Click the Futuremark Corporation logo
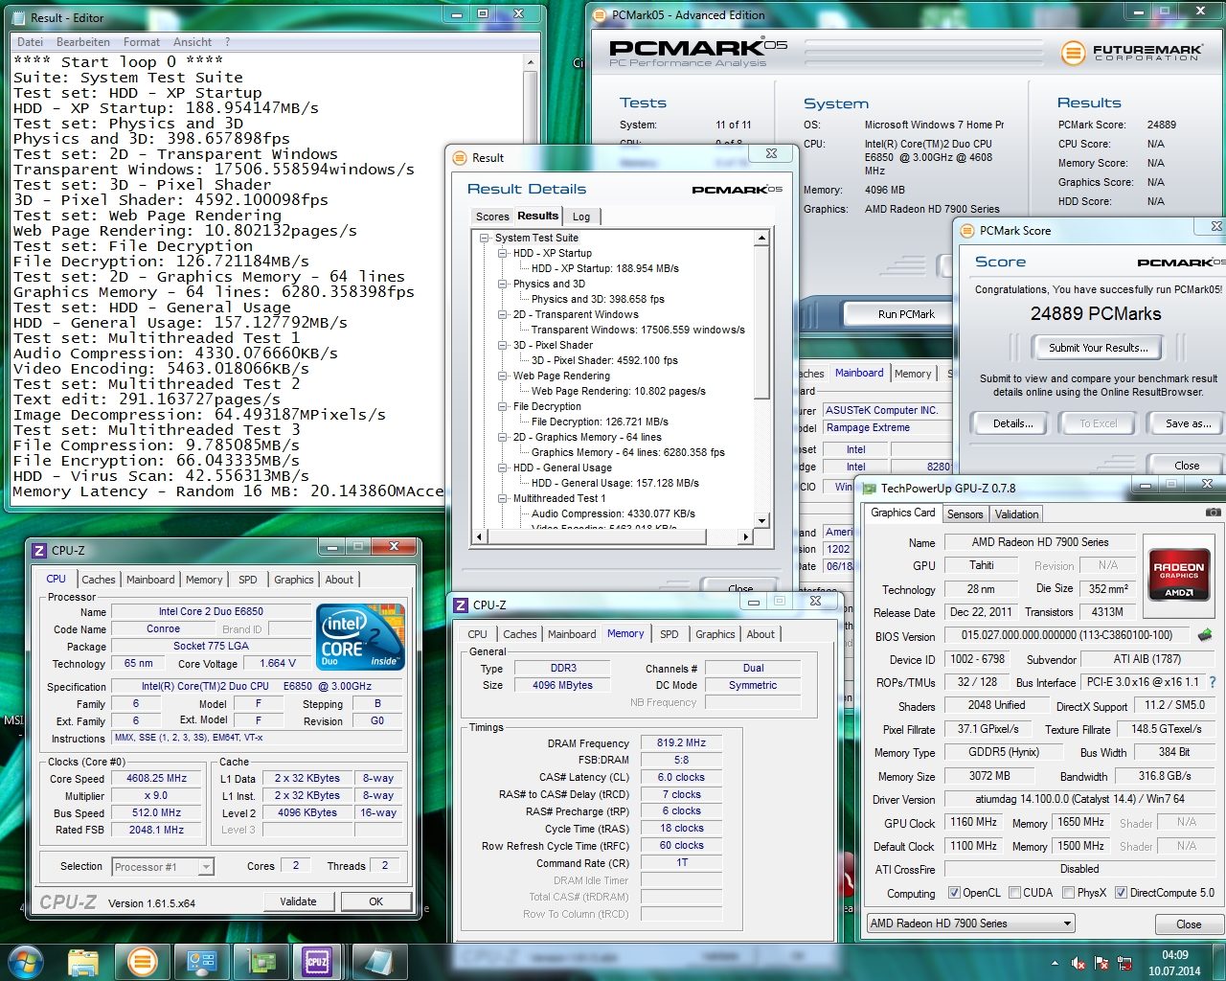This screenshot has height=981, width=1226. click(1133, 52)
